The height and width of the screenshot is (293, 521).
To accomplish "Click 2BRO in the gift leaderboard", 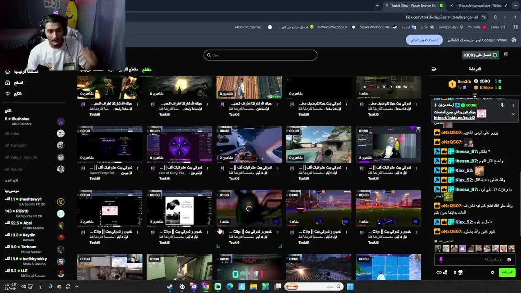I will point(485,81).
